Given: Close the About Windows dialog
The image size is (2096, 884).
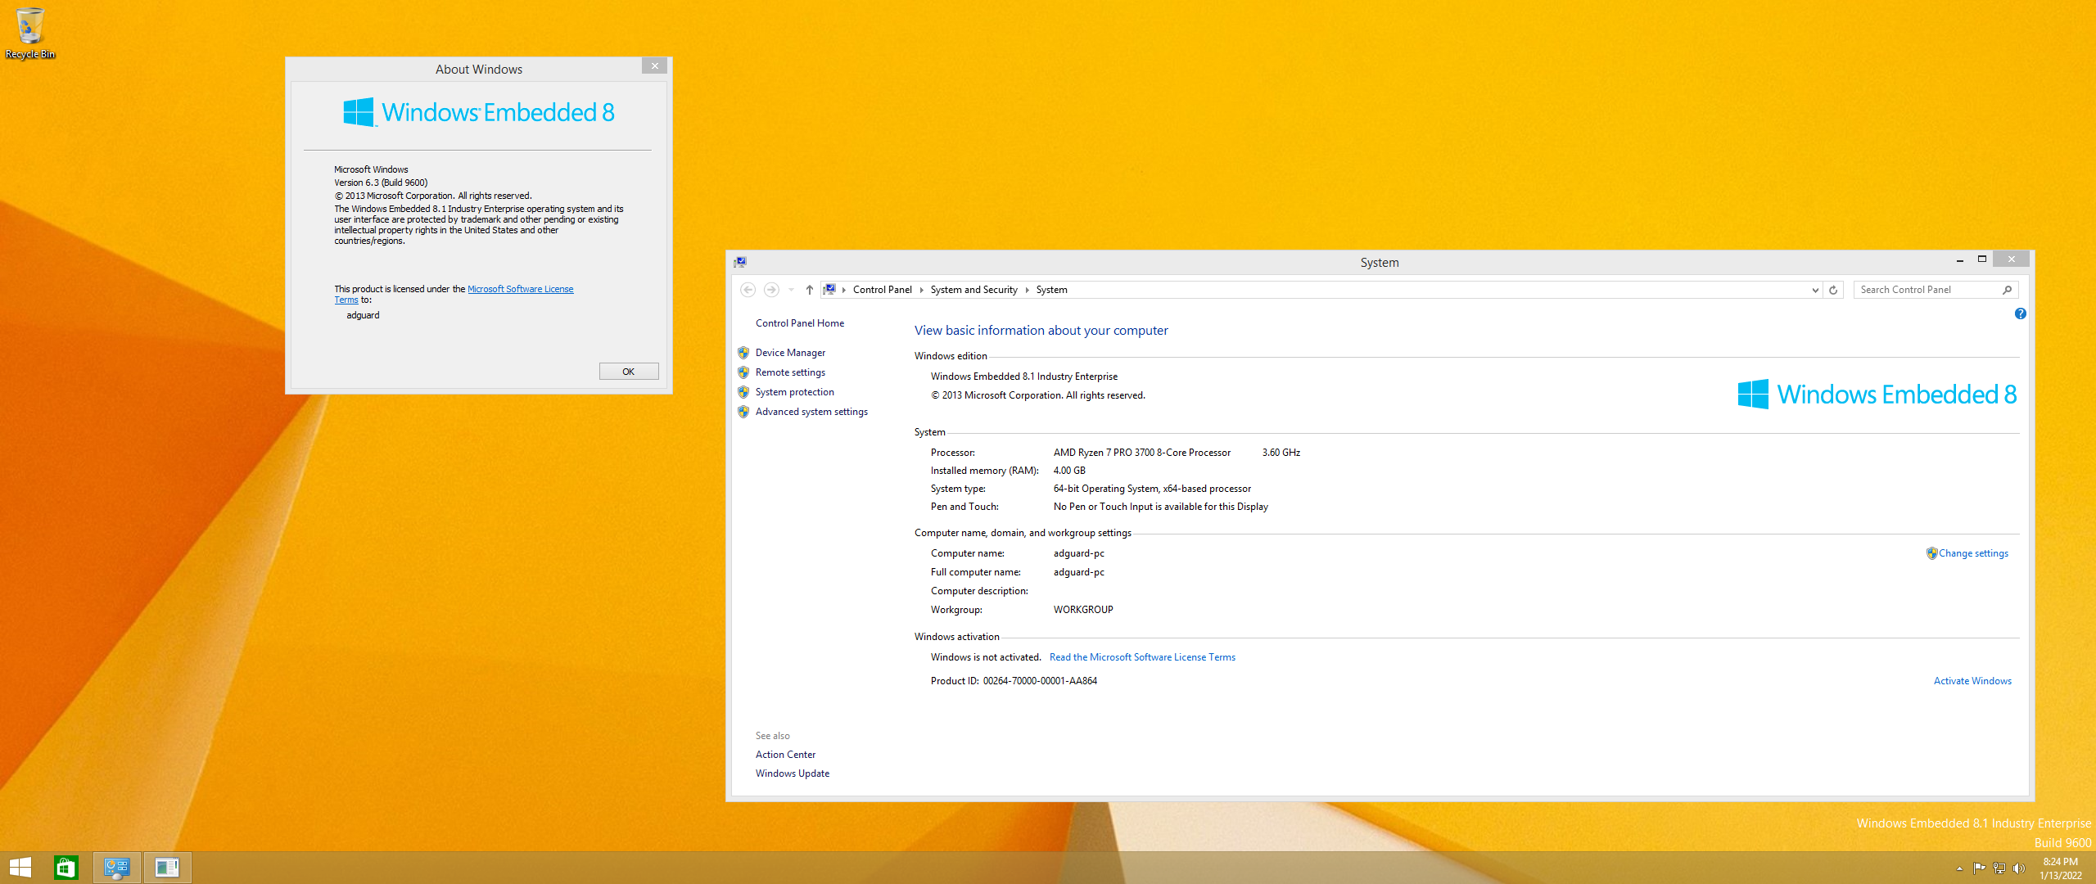Looking at the screenshot, I should (654, 66).
